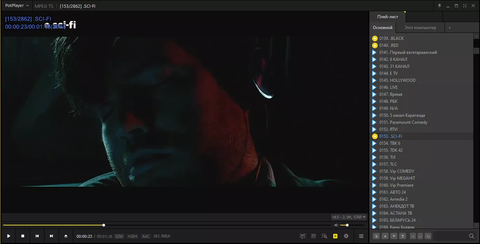Sort the playlist with the sort button
Image resolution: width=480 pixels, height=244 pixels.
pos(428,236)
